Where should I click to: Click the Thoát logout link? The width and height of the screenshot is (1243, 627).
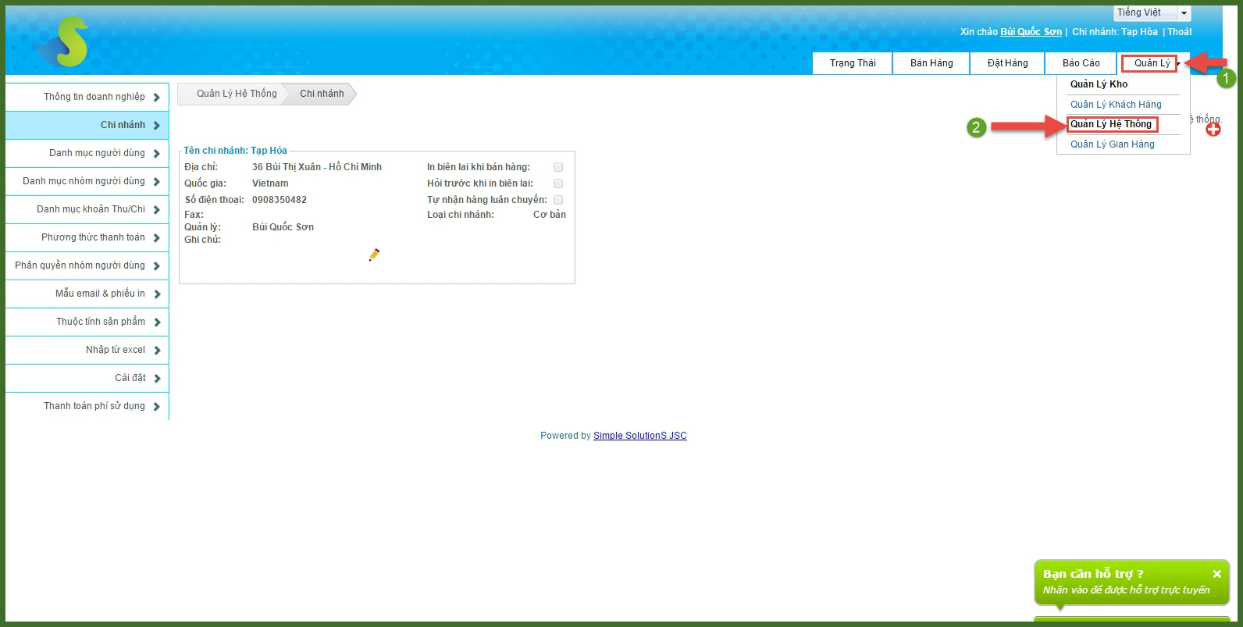click(1179, 32)
